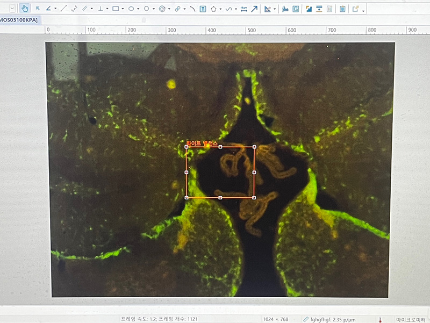Click the clipboard paste icon
This screenshot has width=430, height=323.
pyautogui.click(x=342, y=9)
